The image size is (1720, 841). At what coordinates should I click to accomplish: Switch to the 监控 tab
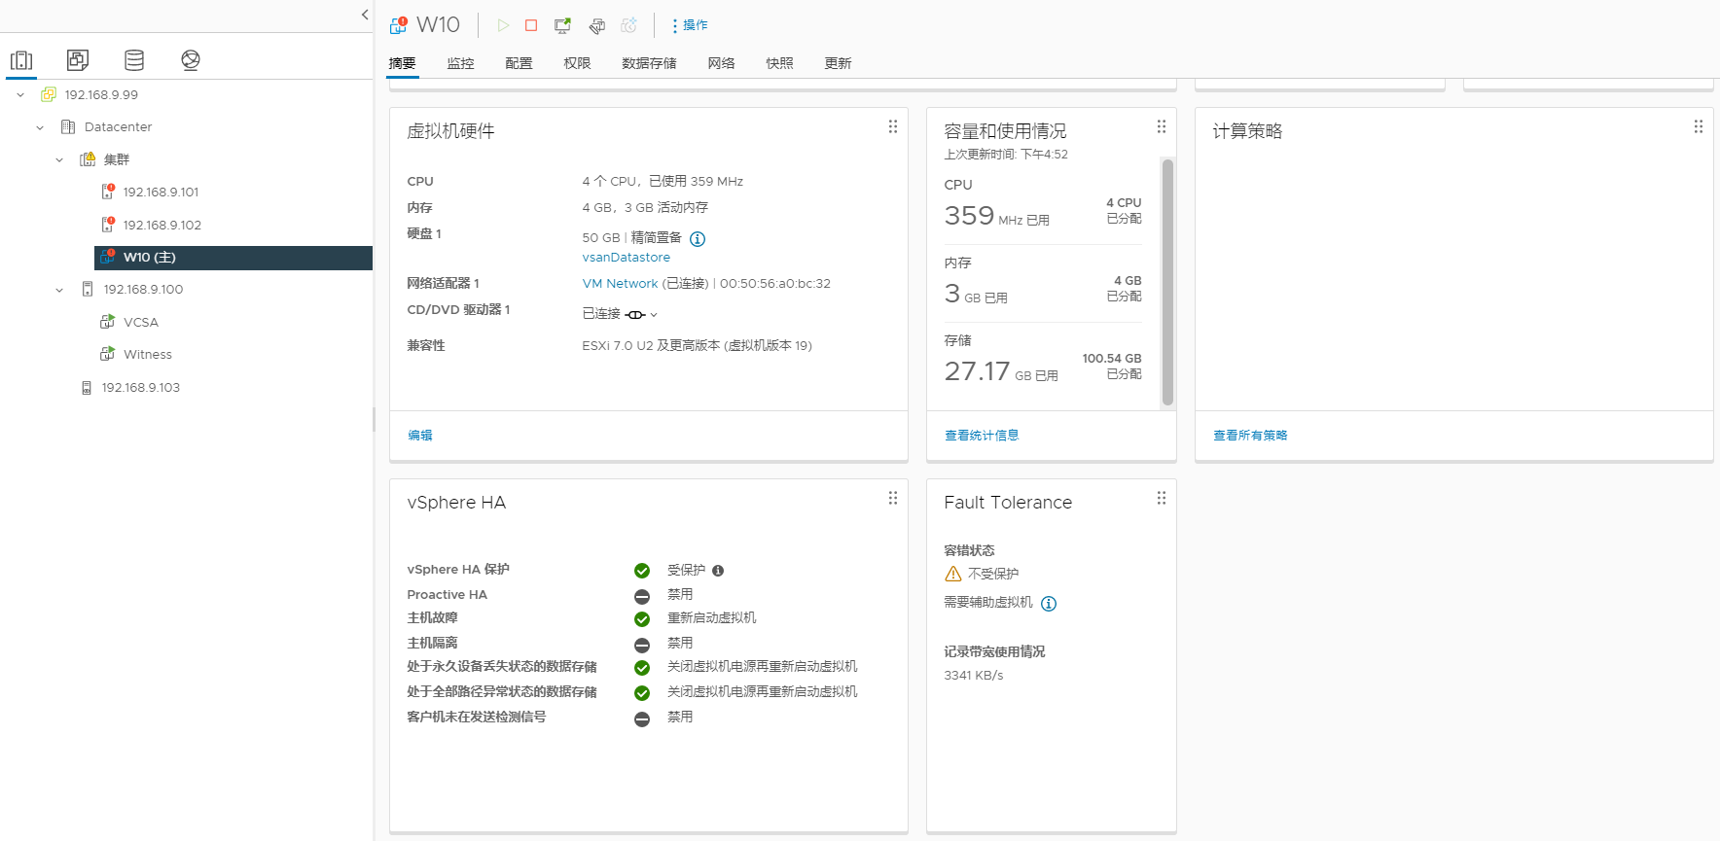coord(460,63)
